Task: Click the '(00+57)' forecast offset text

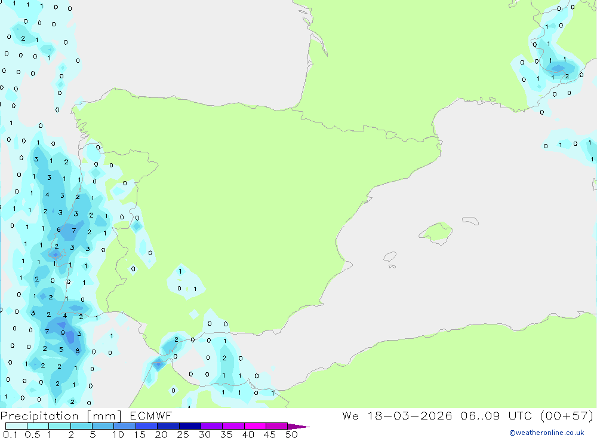Action: (567, 416)
